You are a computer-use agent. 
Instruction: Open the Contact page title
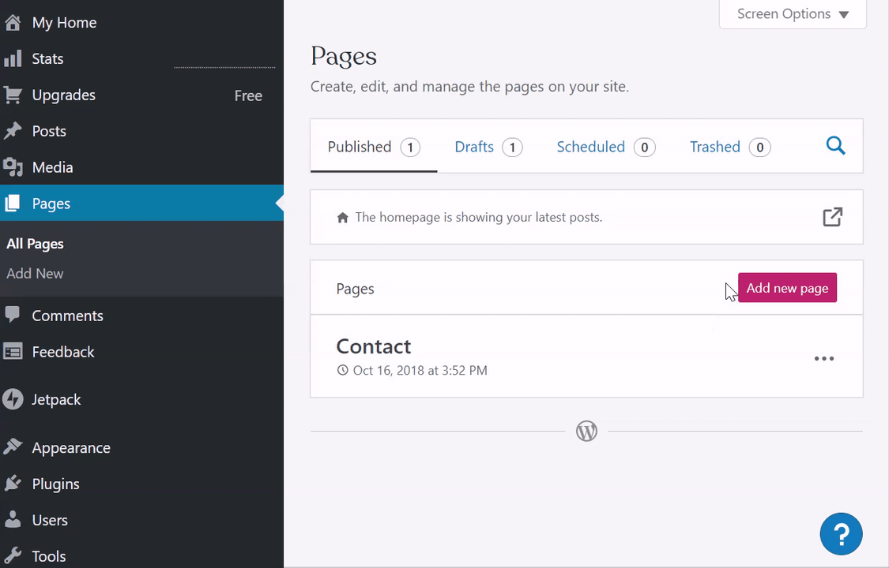374,346
